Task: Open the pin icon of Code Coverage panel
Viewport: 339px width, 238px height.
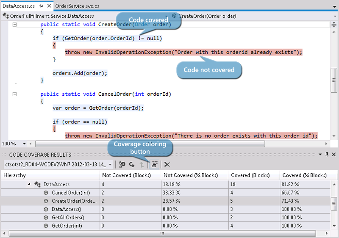Action: (x=327, y=155)
